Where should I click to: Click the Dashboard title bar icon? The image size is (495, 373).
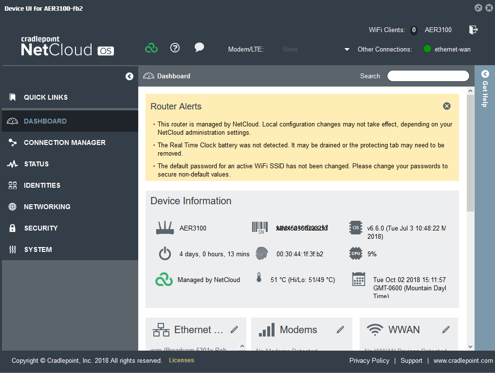(148, 76)
